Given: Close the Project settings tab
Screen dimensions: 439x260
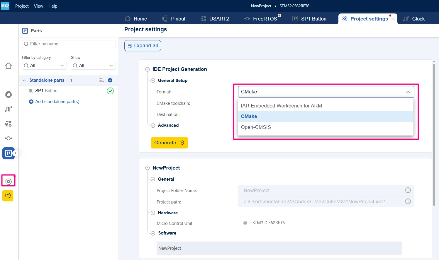Looking at the screenshot, I should (x=394, y=19).
